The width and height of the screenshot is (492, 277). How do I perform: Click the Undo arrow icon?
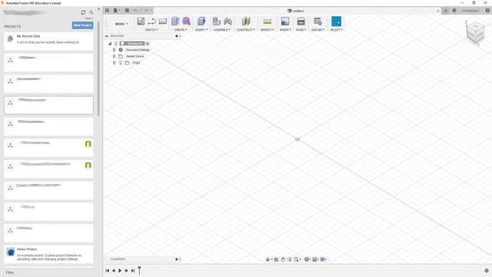point(135,10)
